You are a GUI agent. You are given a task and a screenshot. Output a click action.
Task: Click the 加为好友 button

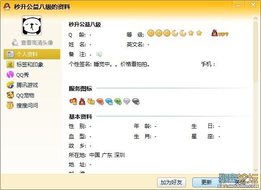[171, 182]
